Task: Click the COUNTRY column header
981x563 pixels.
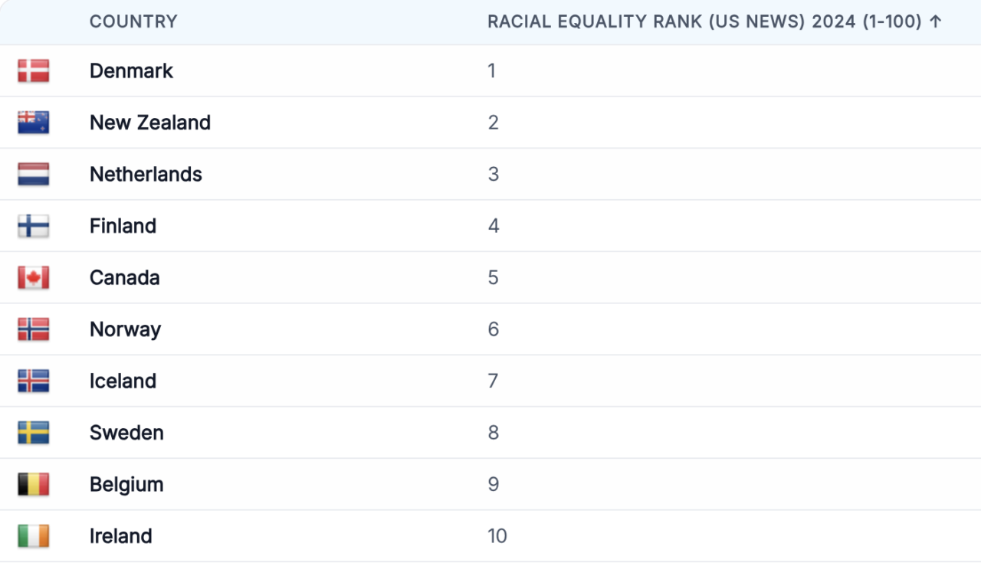Action: point(133,21)
